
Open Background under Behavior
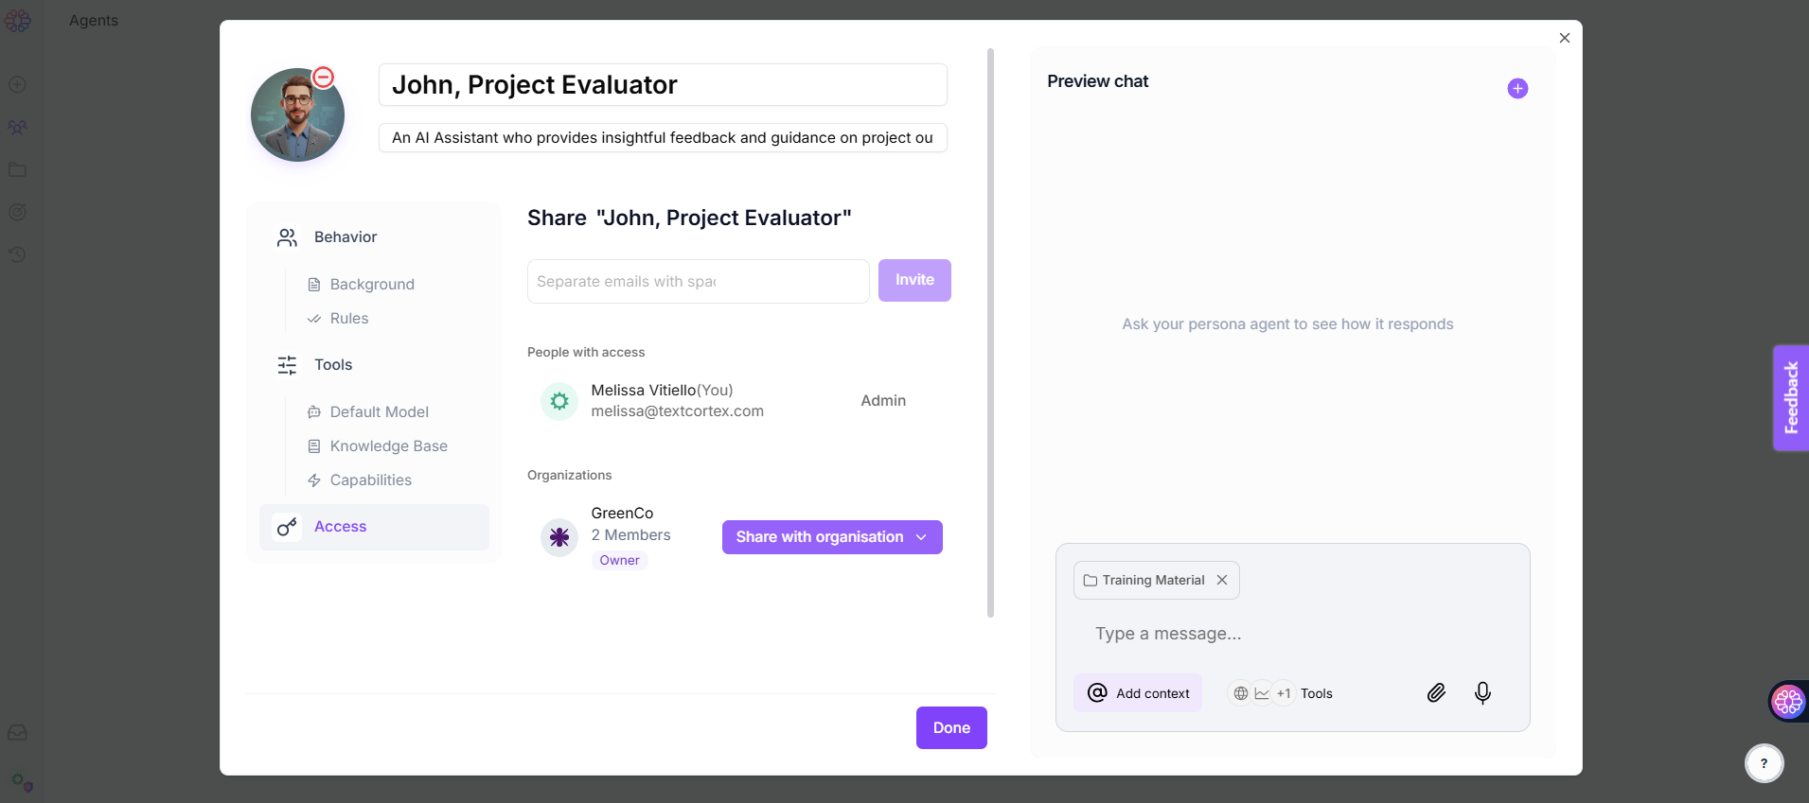click(x=371, y=285)
